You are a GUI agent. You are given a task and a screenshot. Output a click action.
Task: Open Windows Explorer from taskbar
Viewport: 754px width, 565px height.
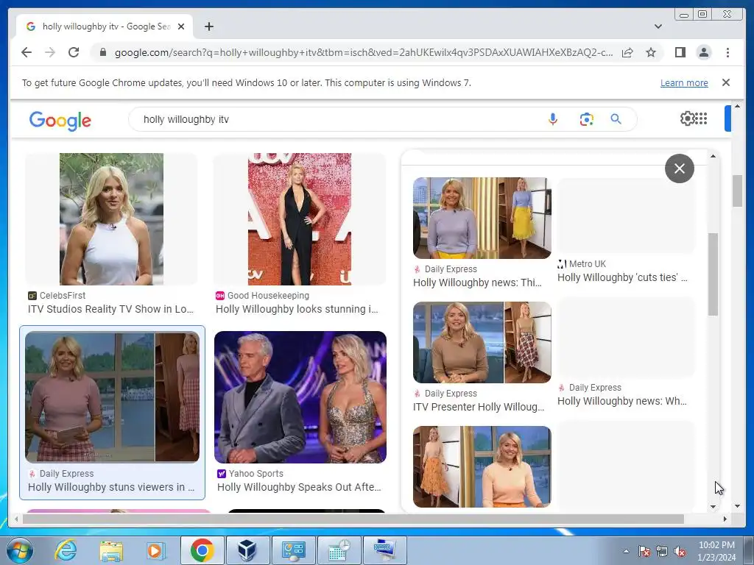coord(111,550)
